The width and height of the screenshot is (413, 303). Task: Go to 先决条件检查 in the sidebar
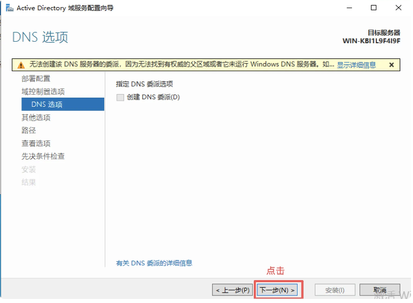coord(43,156)
